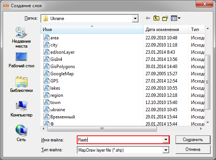Sort by the Имя column header

click(92, 30)
